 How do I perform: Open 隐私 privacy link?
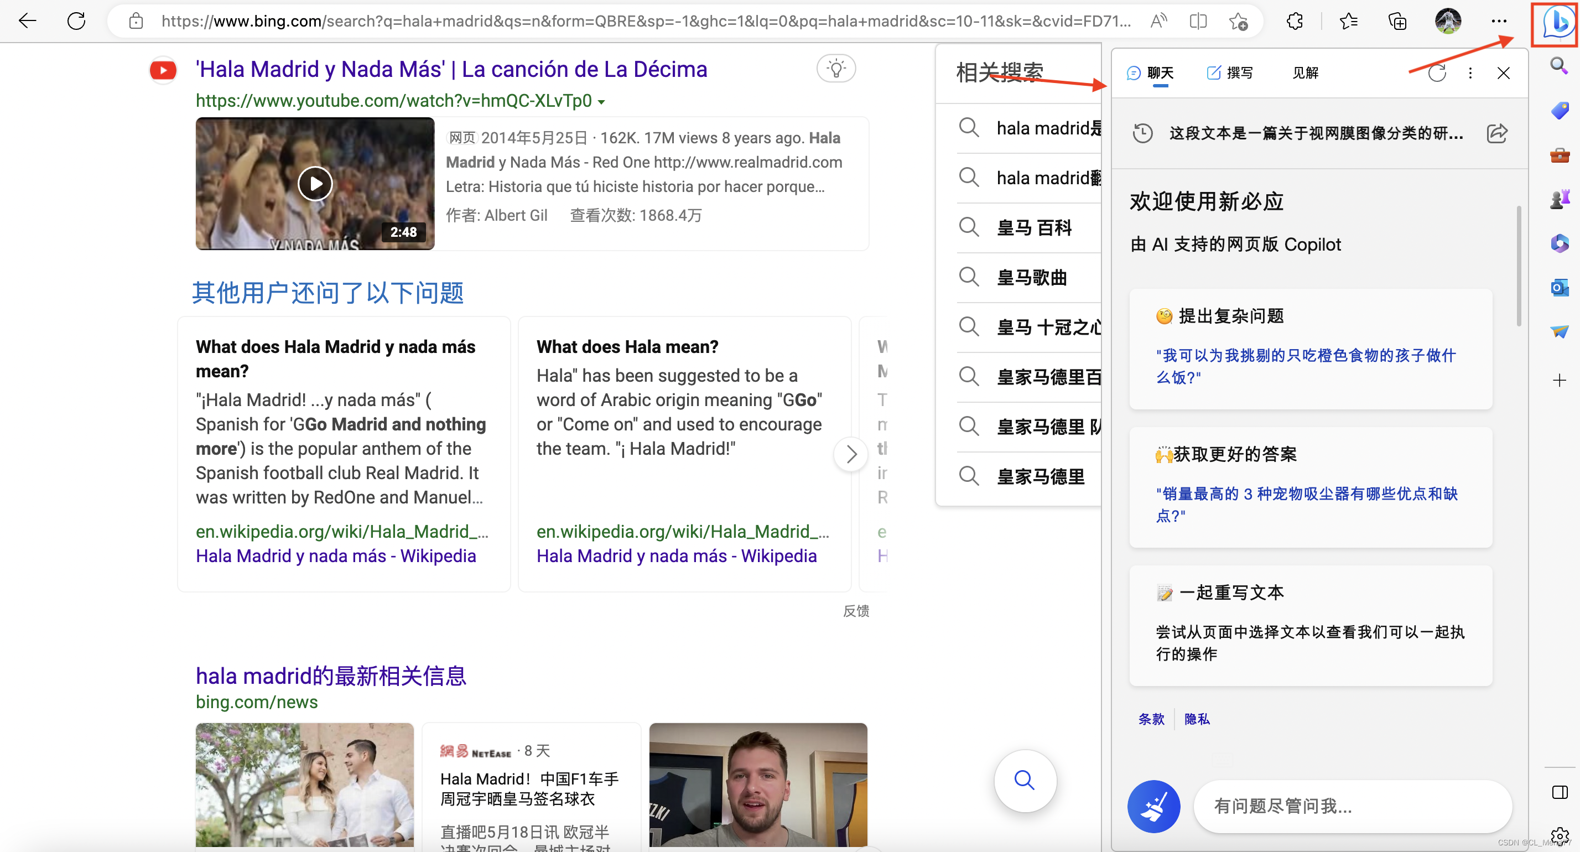[x=1197, y=719]
